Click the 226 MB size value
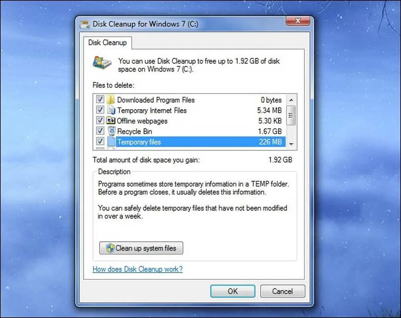 click(270, 142)
